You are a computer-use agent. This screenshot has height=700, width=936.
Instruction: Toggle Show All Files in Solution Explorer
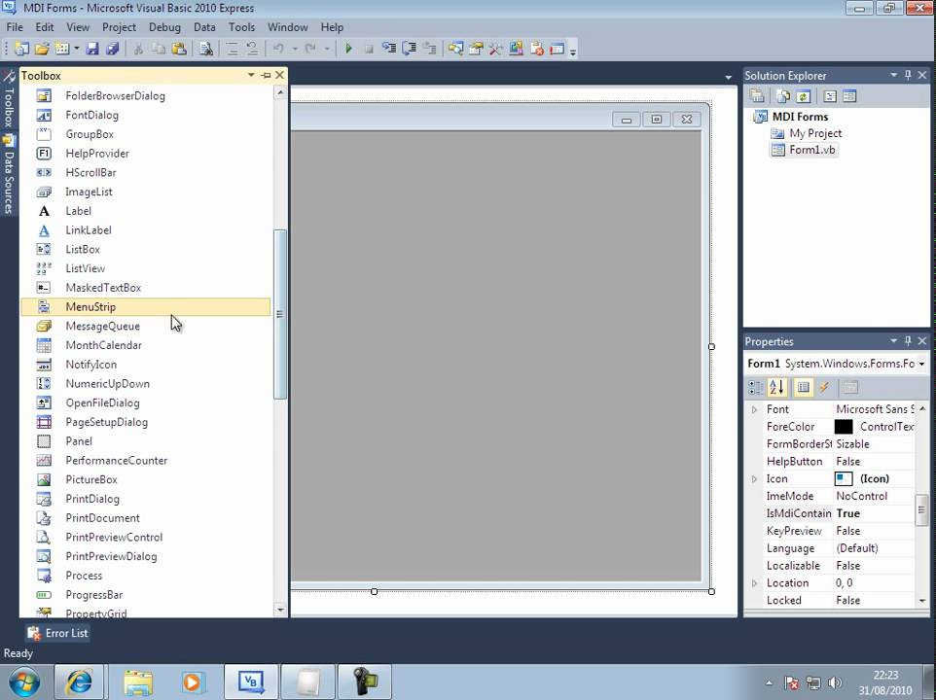click(x=783, y=96)
